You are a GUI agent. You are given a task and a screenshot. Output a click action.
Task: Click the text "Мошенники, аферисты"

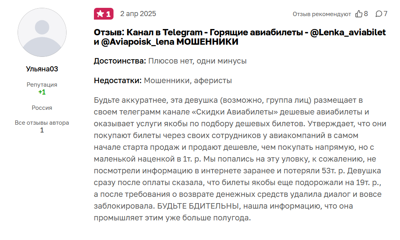click(x=188, y=81)
